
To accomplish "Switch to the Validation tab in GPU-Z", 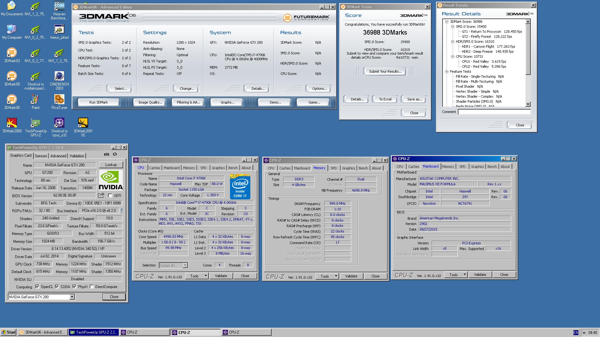I will 77,156.
